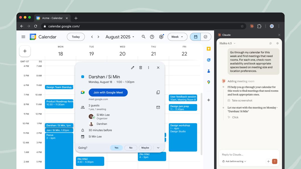Copy the Google Meet joining info
The height and width of the screenshot is (169, 301).
pos(158,92)
